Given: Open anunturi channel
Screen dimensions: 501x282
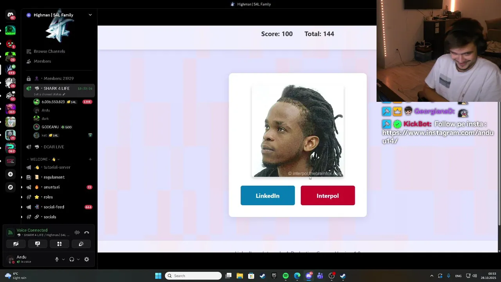Looking at the screenshot, I should [59, 187].
